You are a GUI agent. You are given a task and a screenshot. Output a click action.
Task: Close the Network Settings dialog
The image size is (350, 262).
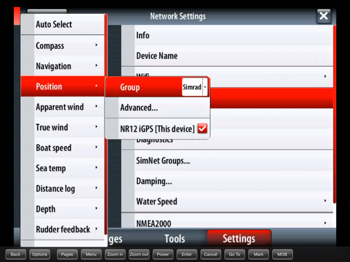(x=323, y=16)
